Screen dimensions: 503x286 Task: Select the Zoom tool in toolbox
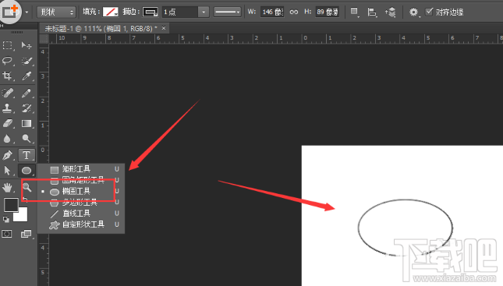[x=27, y=187]
